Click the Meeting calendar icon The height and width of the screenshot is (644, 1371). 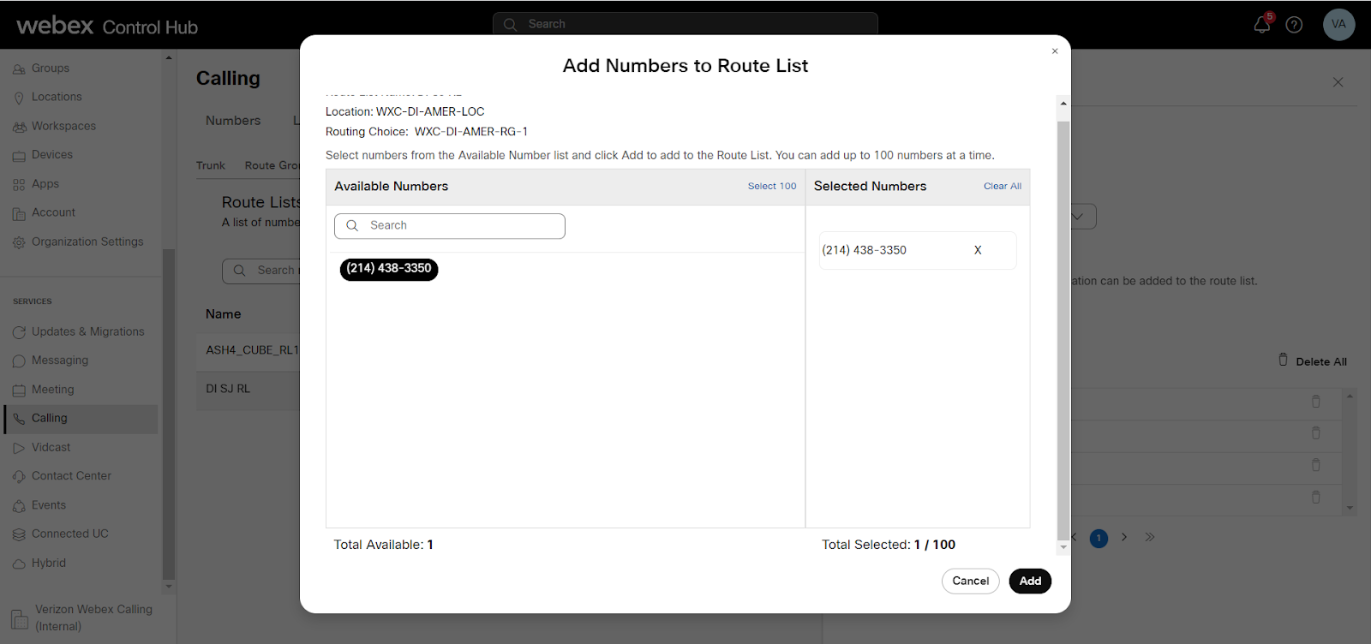coord(19,391)
